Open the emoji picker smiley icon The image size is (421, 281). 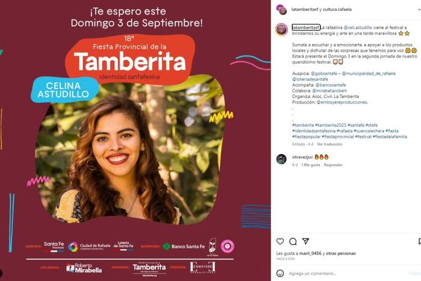click(280, 273)
